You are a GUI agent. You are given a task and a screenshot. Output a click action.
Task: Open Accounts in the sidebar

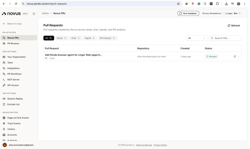pyautogui.click(x=19, y=135)
